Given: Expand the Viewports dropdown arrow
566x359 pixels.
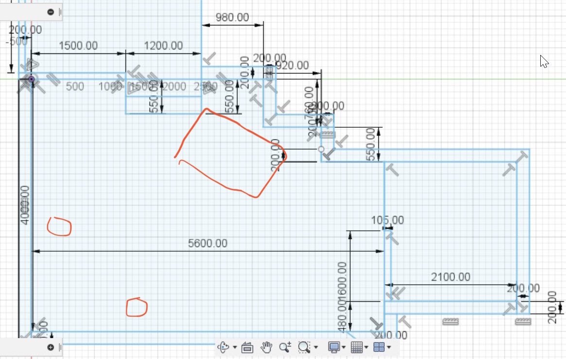Looking at the screenshot, I should (389, 347).
